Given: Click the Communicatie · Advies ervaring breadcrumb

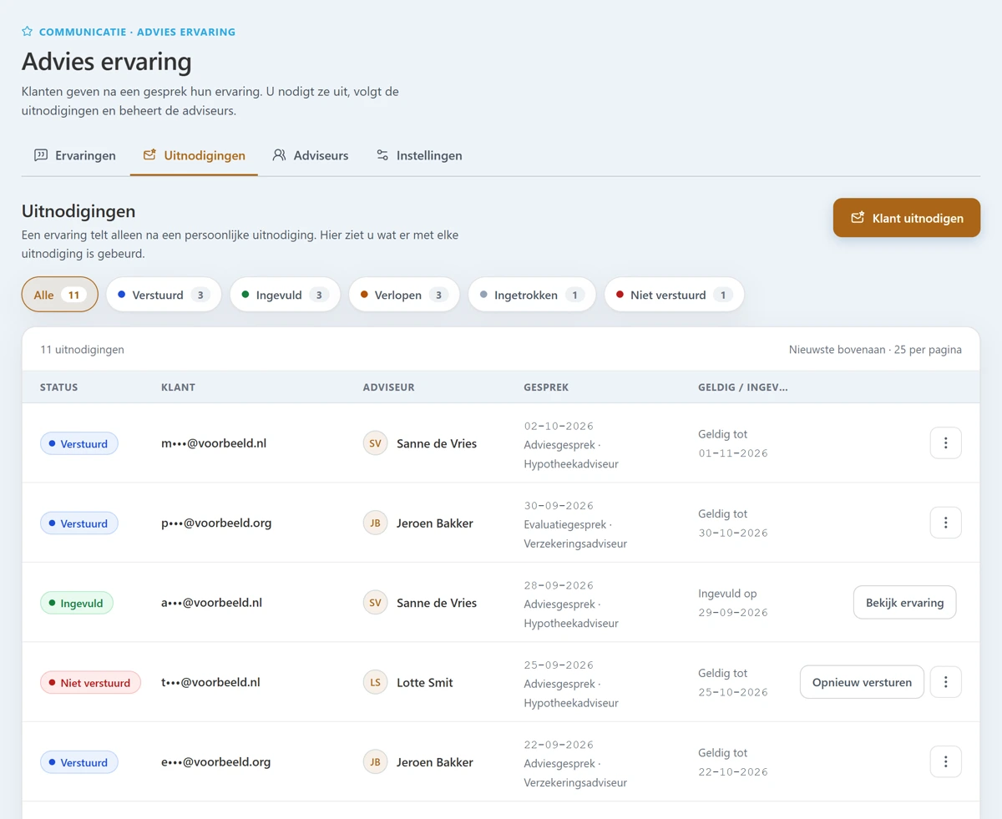Looking at the screenshot, I should (x=137, y=32).
